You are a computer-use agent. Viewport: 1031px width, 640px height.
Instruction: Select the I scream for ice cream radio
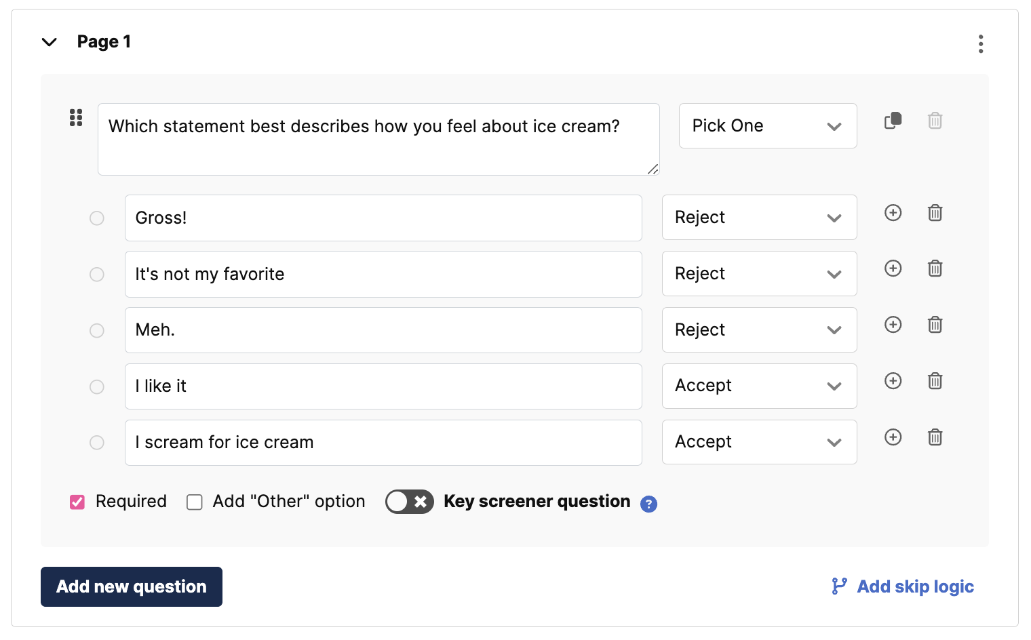[x=97, y=443]
